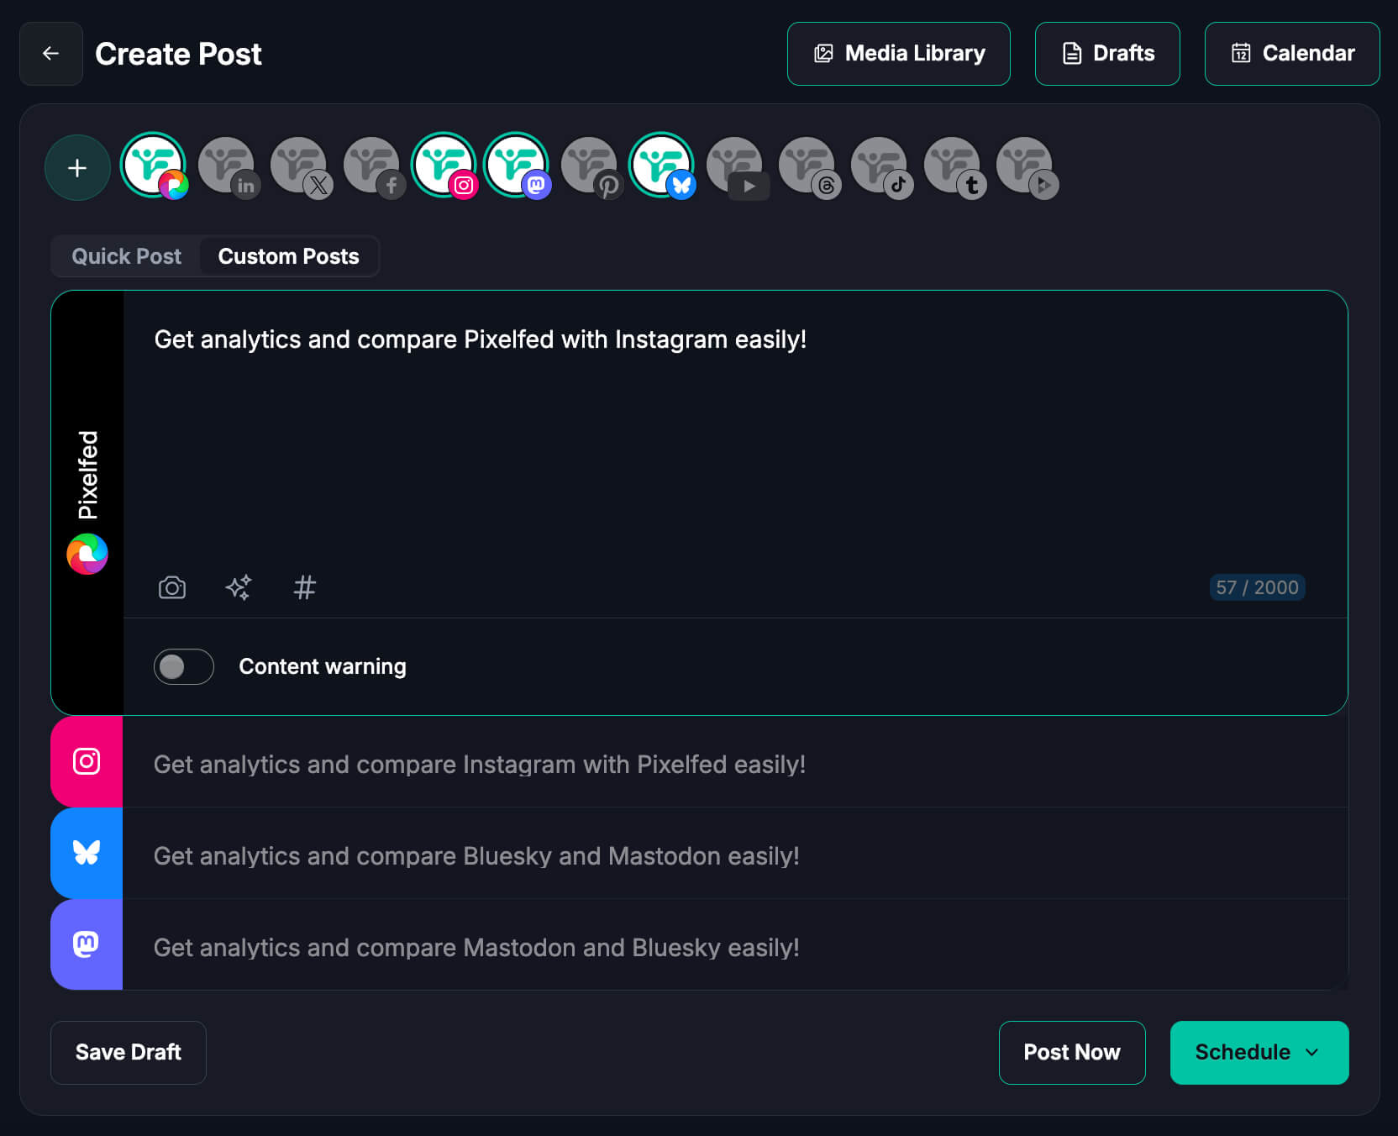Expand the Instagram post row via its icon
Image resolution: width=1398 pixels, height=1136 pixels.
click(x=87, y=761)
